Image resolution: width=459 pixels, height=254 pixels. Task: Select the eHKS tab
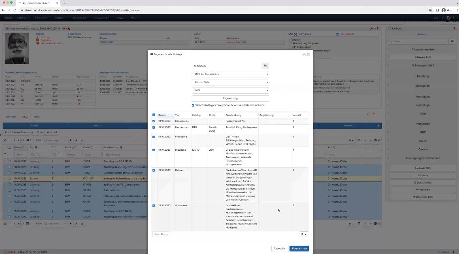pyautogui.click(x=36, y=117)
